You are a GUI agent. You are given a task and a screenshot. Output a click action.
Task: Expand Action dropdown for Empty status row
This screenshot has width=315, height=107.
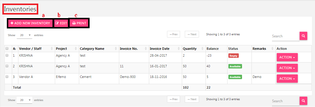click(x=287, y=57)
